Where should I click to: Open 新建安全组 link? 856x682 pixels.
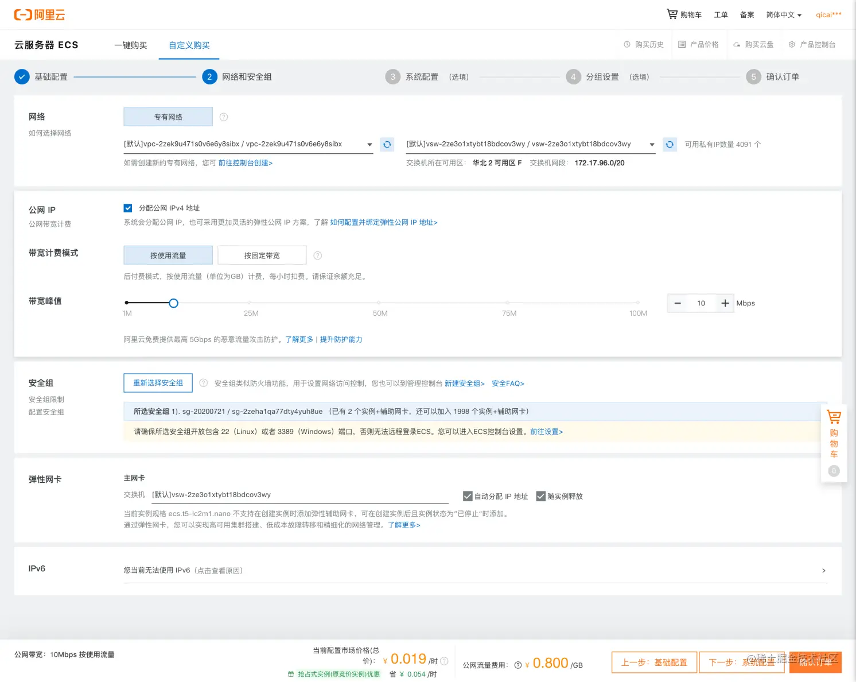point(465,383)
